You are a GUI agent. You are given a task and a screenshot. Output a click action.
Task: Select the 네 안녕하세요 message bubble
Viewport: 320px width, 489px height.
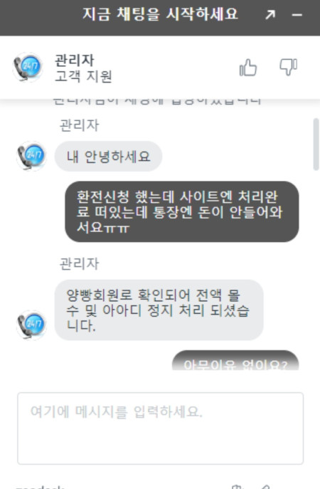tap(108, 157)
